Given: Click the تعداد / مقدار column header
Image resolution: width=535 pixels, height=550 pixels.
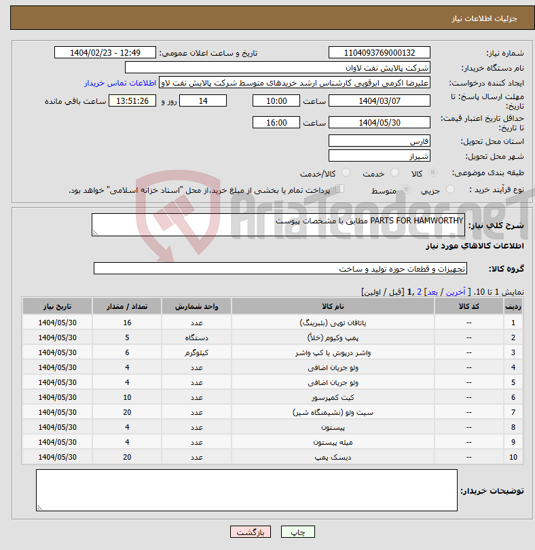Looking at the screenshot, I should pyautogui.click(x=127, y=306).
